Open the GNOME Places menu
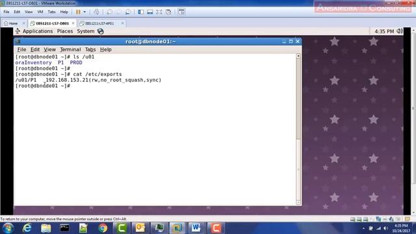 (65, 31)
